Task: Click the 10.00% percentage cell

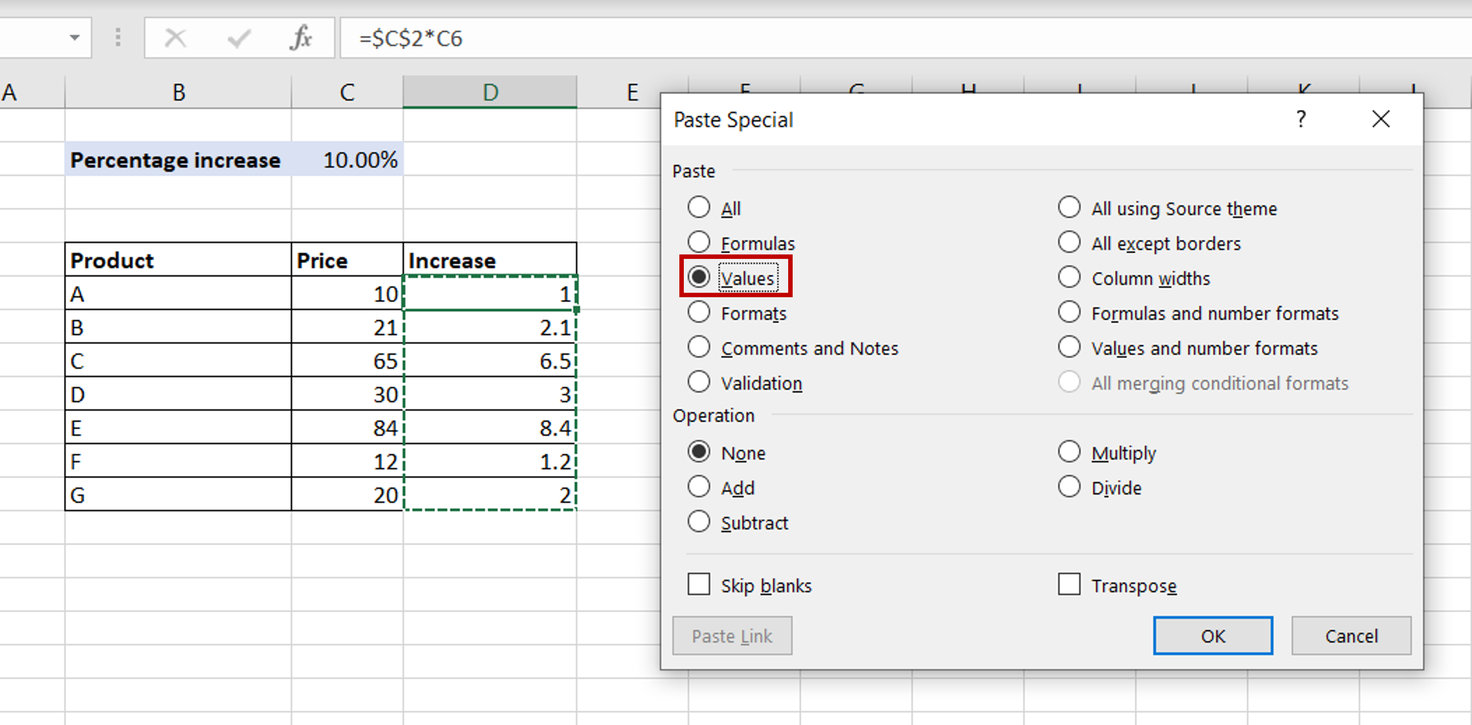Action: [x=347, y=159]
